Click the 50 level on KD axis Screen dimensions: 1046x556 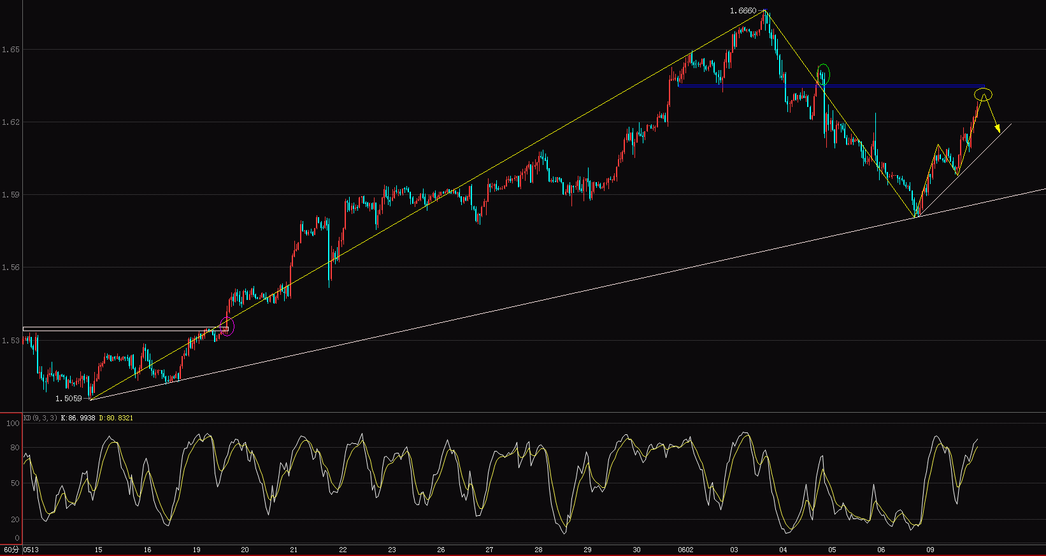pos(15,483)
